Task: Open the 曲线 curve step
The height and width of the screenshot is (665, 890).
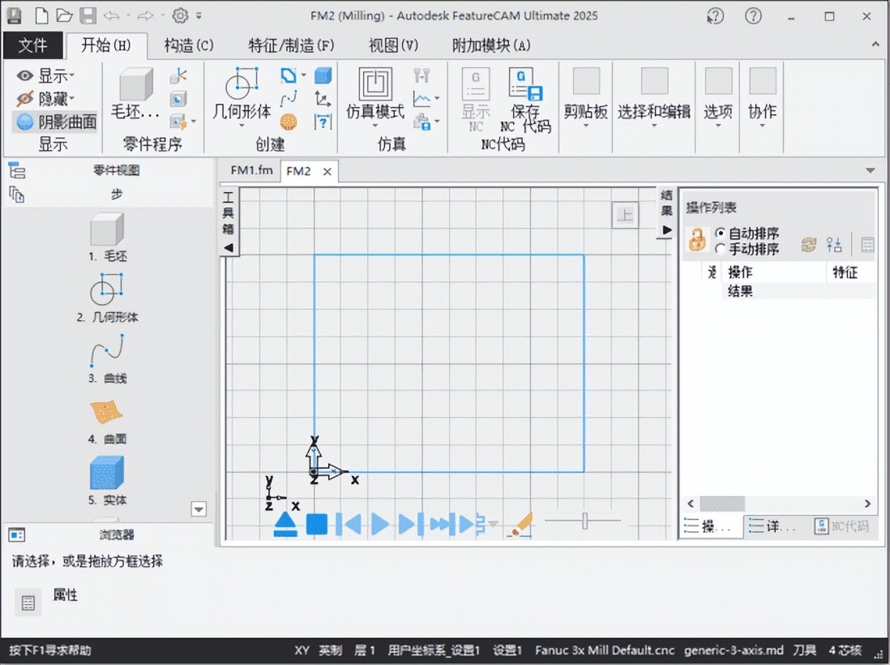Action: pos(106,351)
